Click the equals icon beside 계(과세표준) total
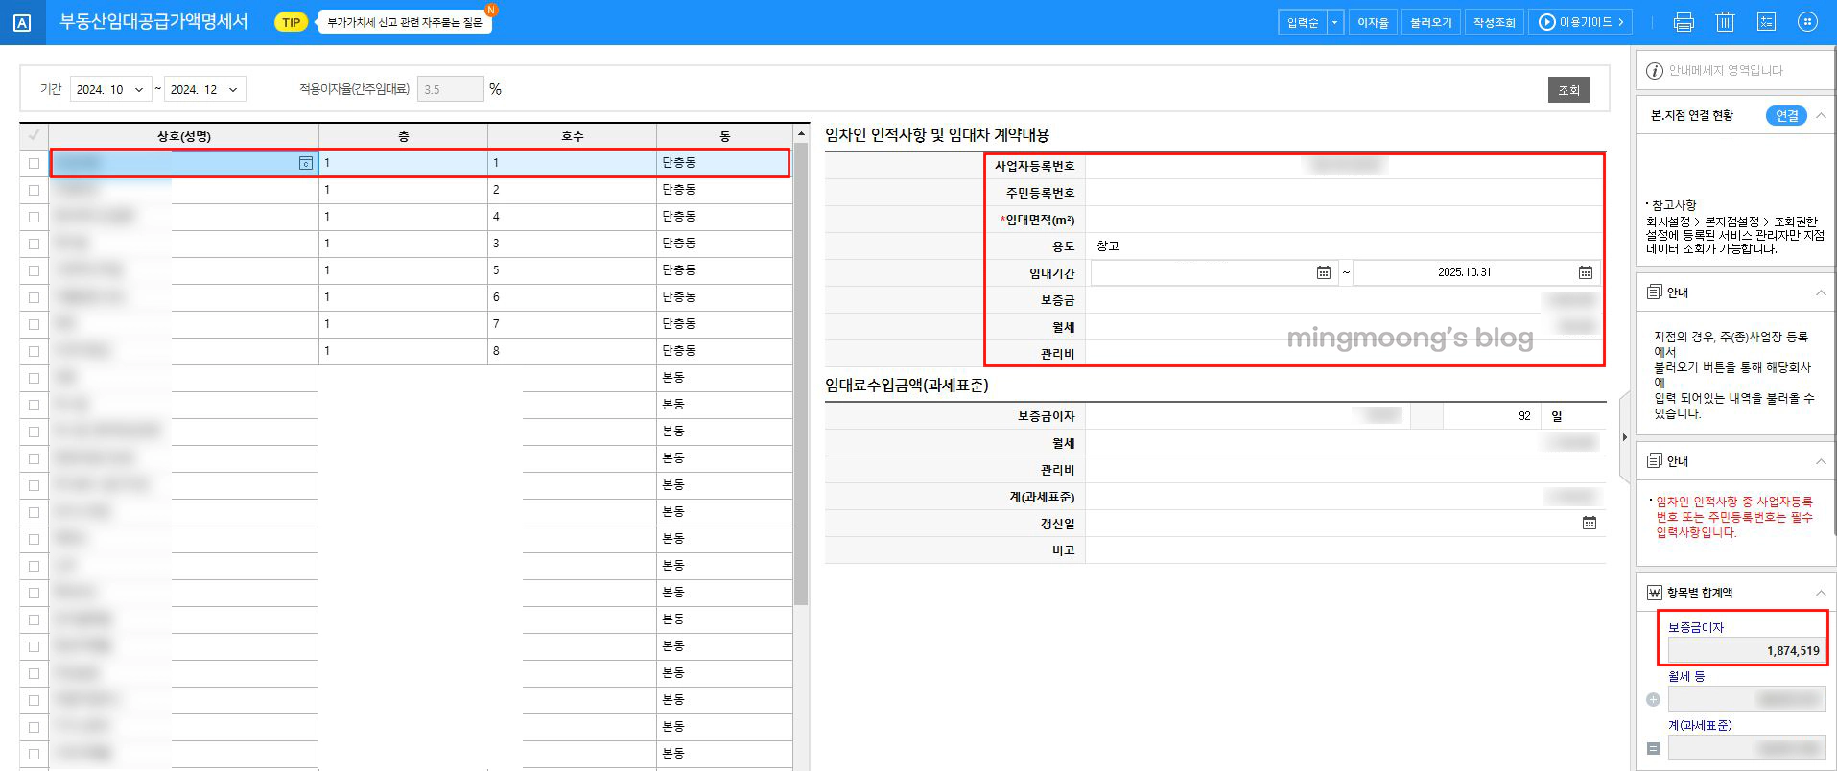 1653,749
